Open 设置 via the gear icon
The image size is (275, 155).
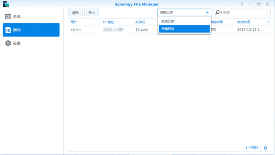click(8, 43)
